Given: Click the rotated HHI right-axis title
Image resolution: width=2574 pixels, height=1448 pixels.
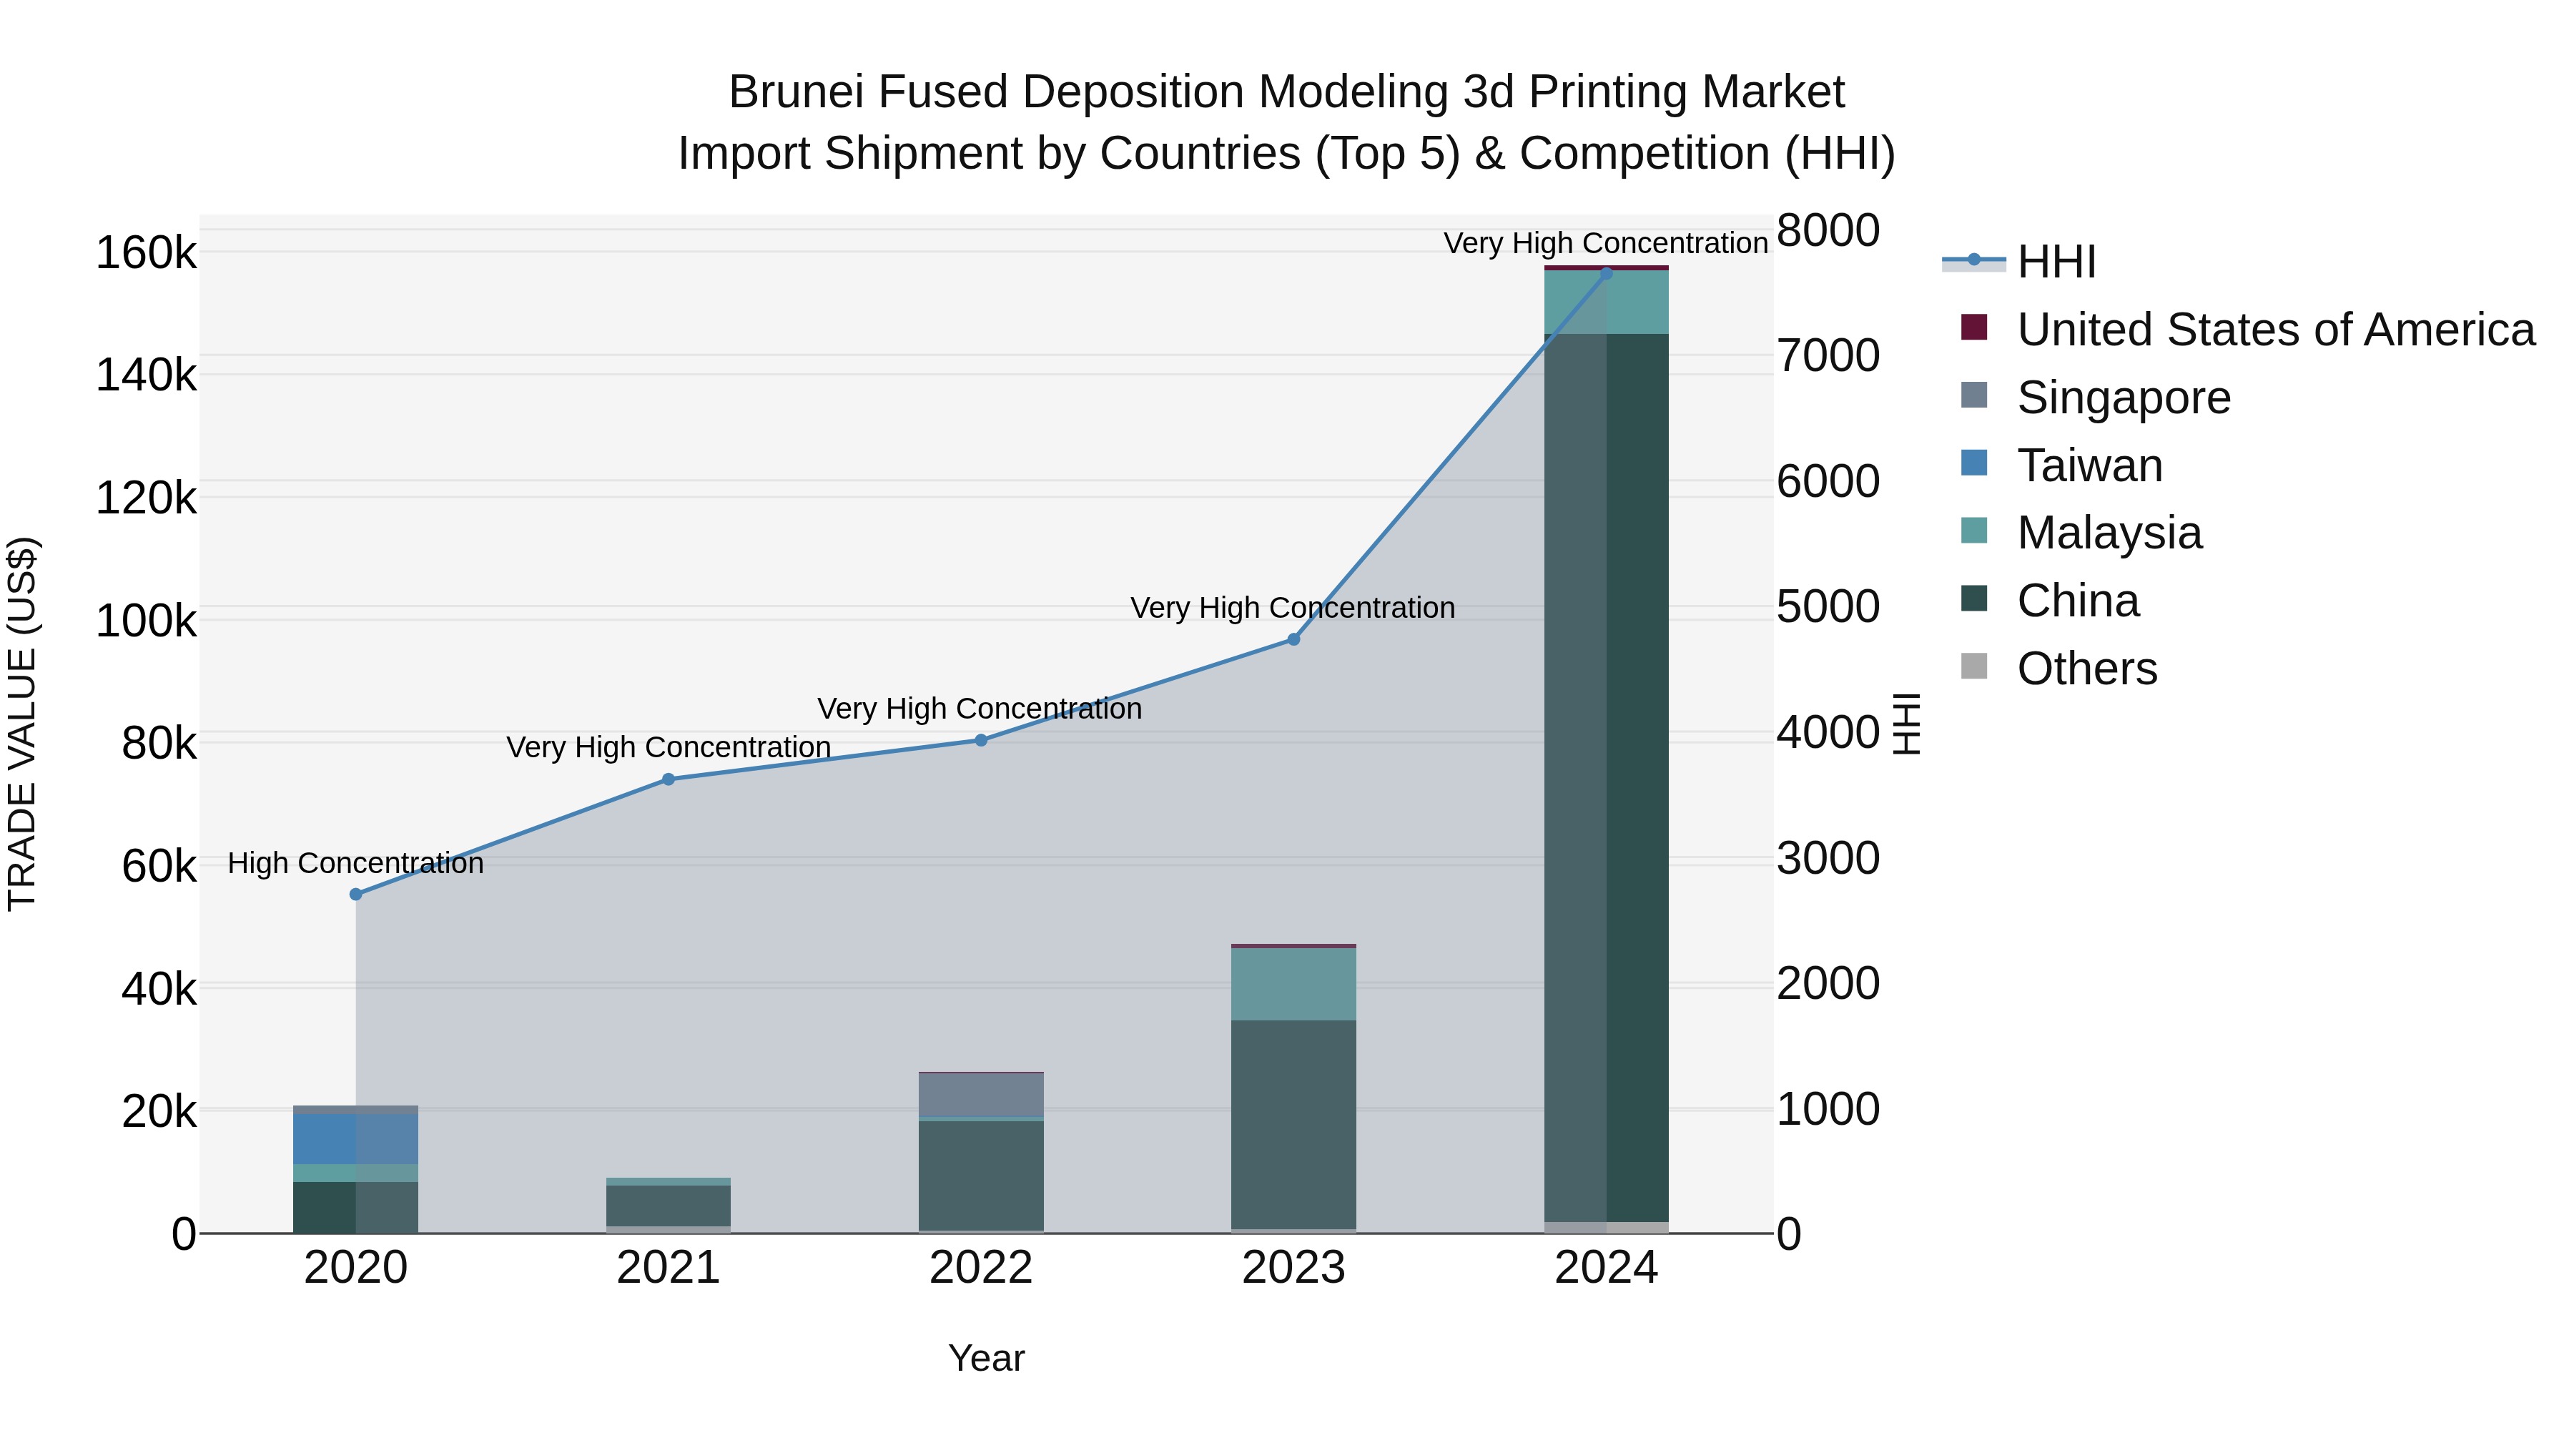Looking at the screenshot, I should (1908, 724).
